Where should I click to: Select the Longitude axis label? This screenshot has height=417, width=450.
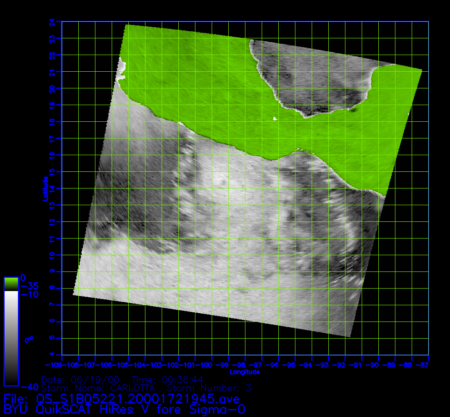[245, 372]
